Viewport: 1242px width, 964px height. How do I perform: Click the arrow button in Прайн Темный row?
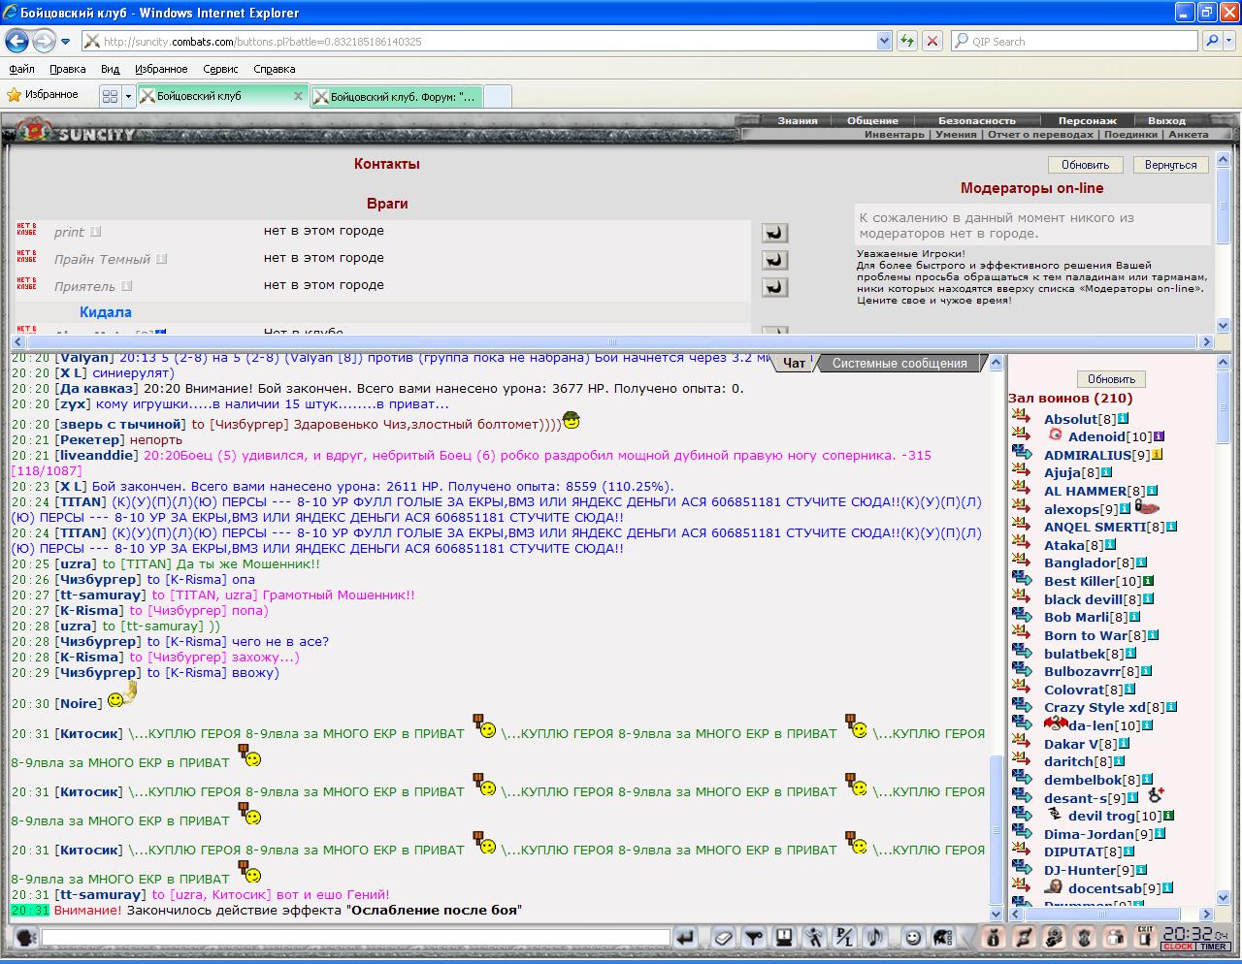click(774, 260)
